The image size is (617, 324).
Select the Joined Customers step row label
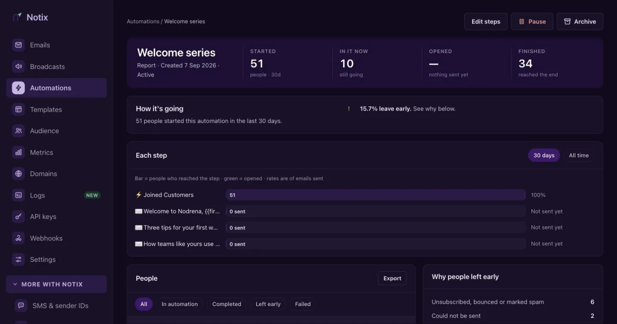pyautogui.click(x=165, y=195)
